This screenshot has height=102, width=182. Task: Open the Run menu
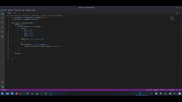pyautogui.click(x=23, y=10)
